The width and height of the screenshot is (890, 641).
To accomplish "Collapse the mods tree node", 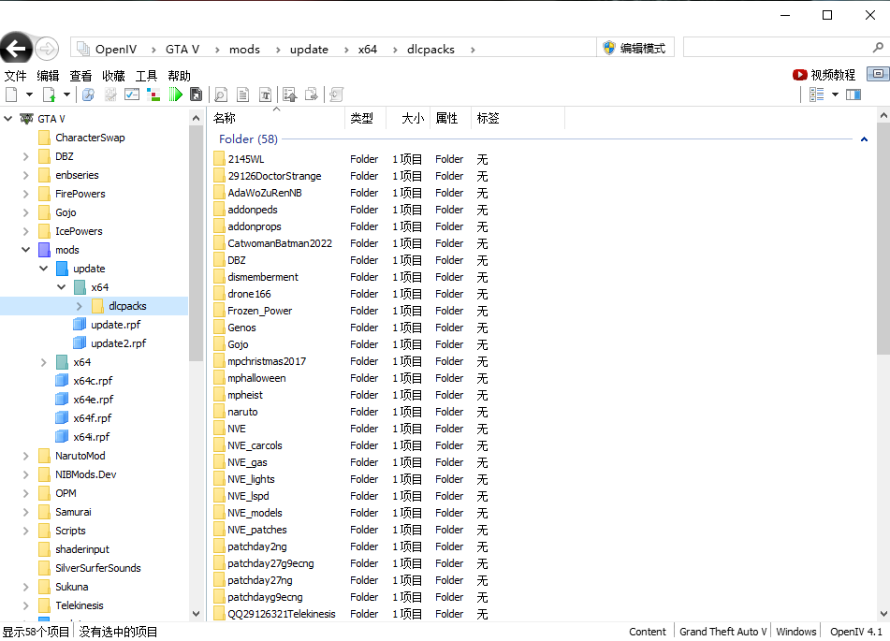I will [x=25, y=250].
